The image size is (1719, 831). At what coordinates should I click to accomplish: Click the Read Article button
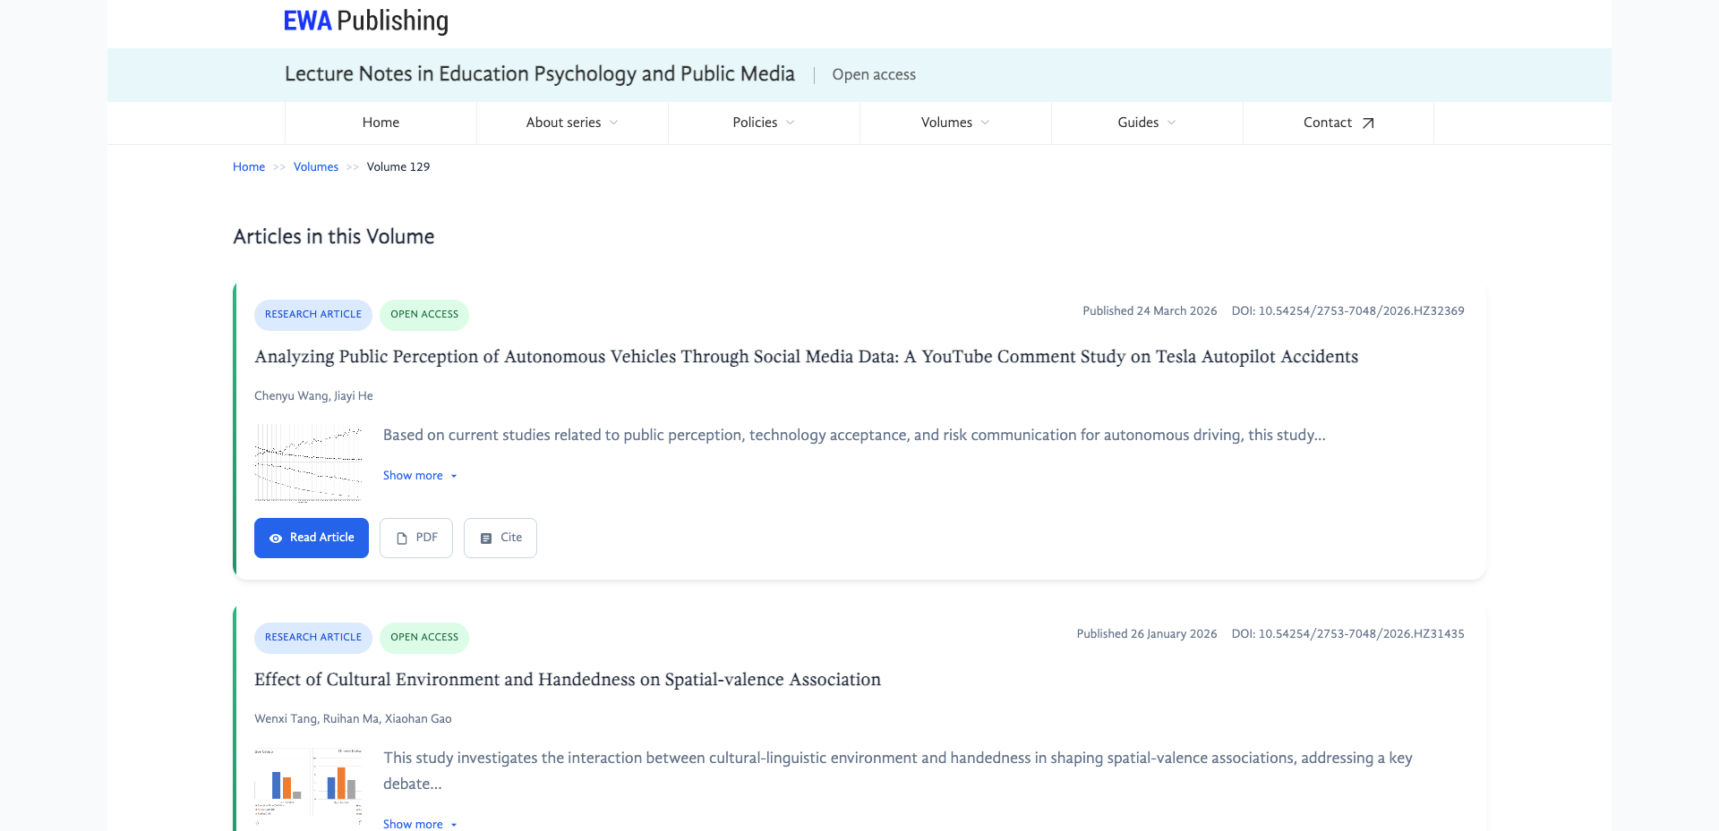312,538
